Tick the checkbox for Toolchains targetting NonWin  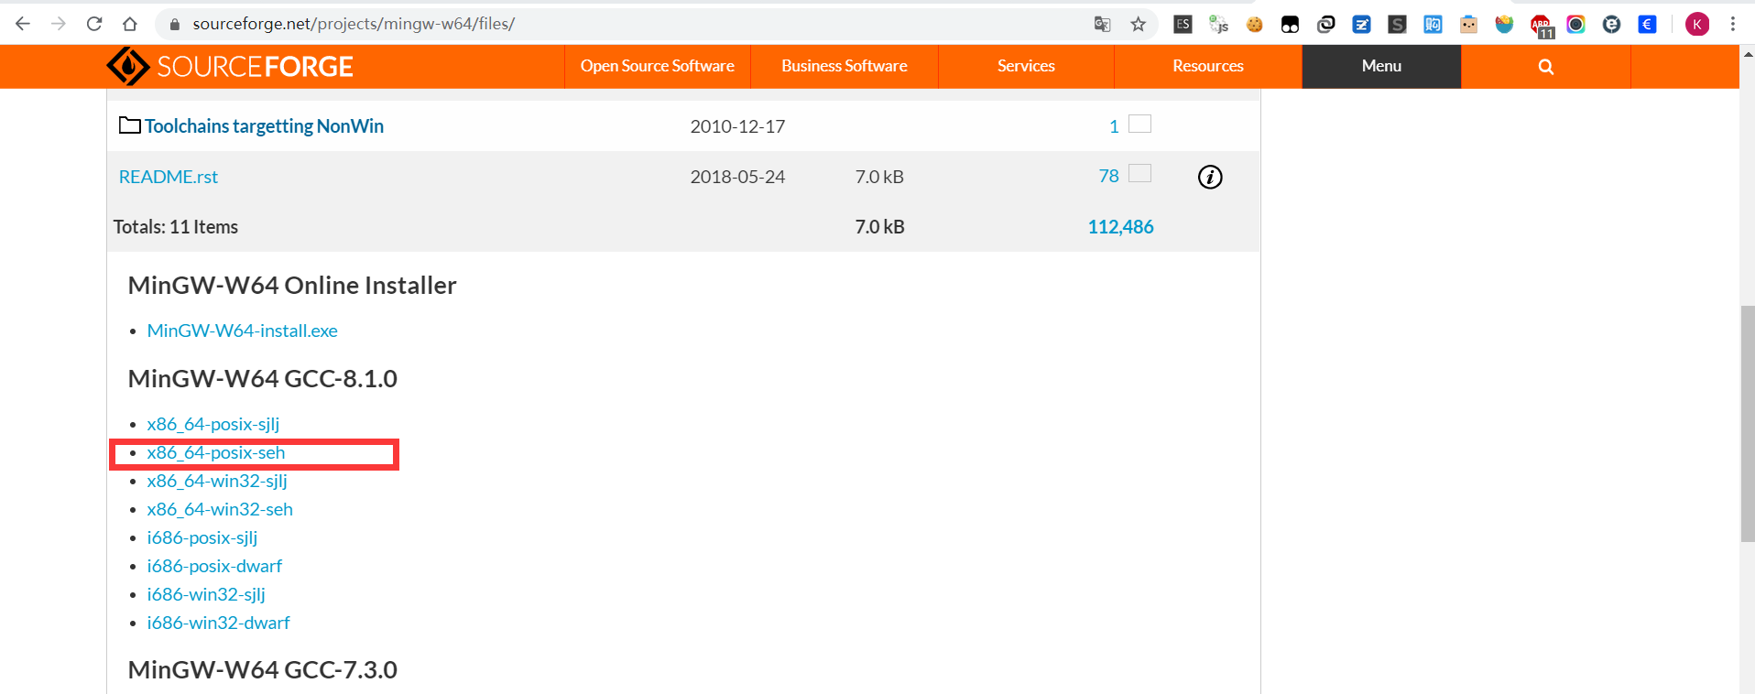(1139, 124)
